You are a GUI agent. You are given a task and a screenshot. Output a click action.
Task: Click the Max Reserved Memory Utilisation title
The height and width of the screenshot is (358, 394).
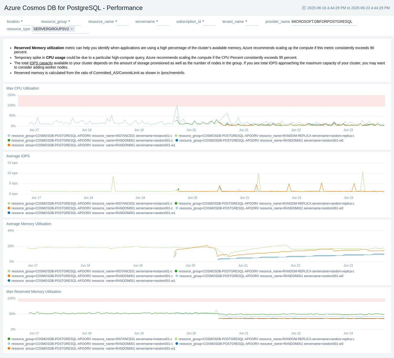pyautogui.click(x=34, y=292)
